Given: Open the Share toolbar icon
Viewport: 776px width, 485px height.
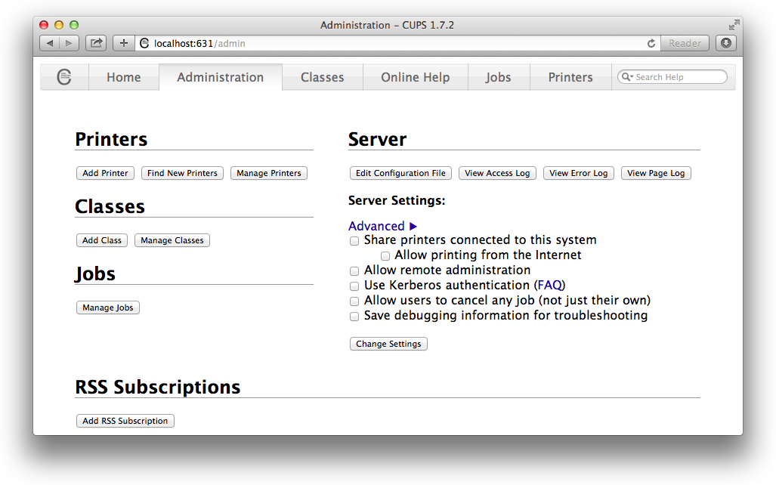Looking at the screenshot, I should (96, 43).
